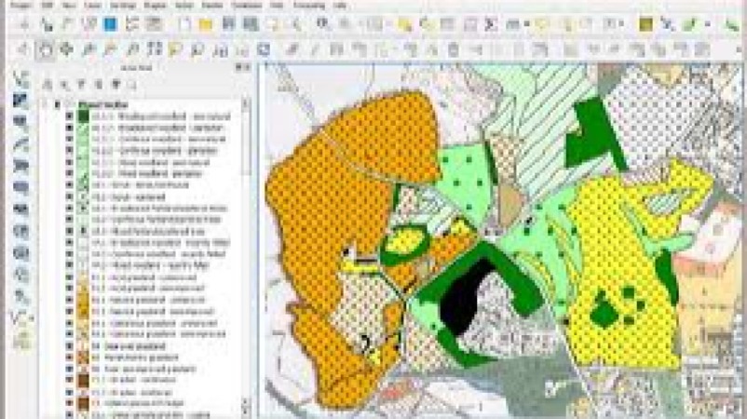Click Add Vector Layer side icon
The height and width of the screenshot is (419, 747).
tap(20, 77)
